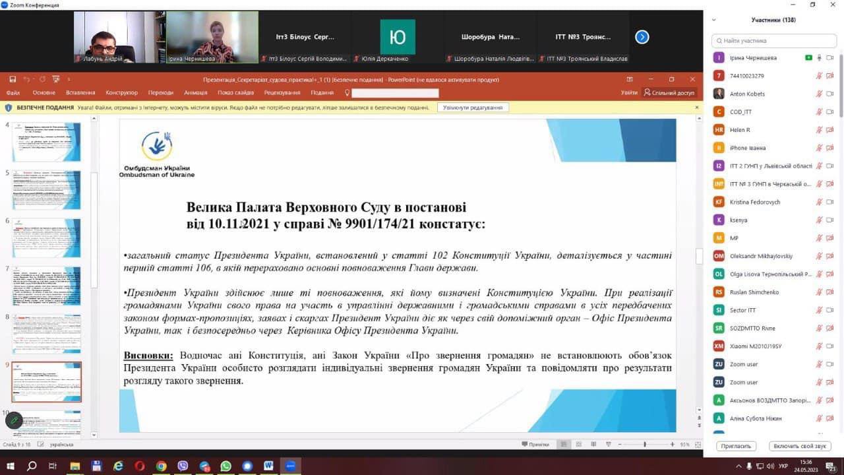Viewport: 844px width, 475px height.
Task: Expand customize quick access toolbar arrow
Action: 70,79
